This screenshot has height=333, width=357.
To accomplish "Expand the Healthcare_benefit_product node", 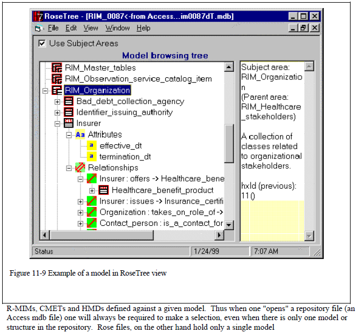I will tap(92, 190).
